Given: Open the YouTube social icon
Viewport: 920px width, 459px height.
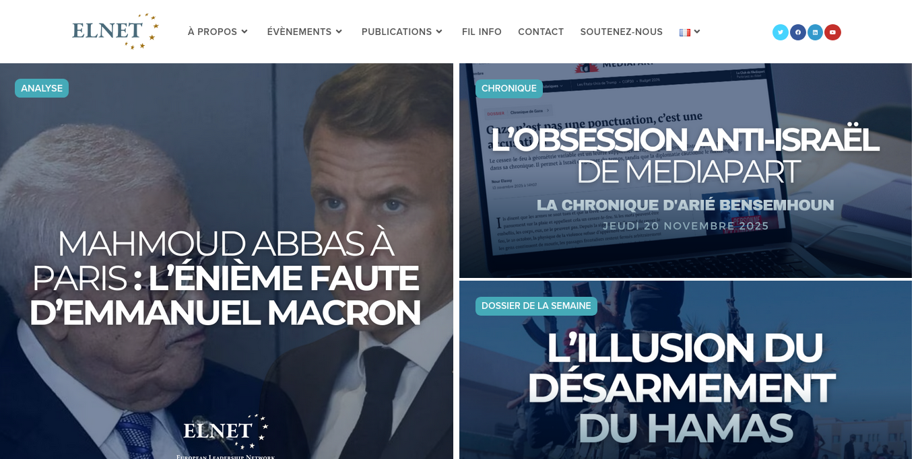Looking at the screenshot, I should point(832,32).
